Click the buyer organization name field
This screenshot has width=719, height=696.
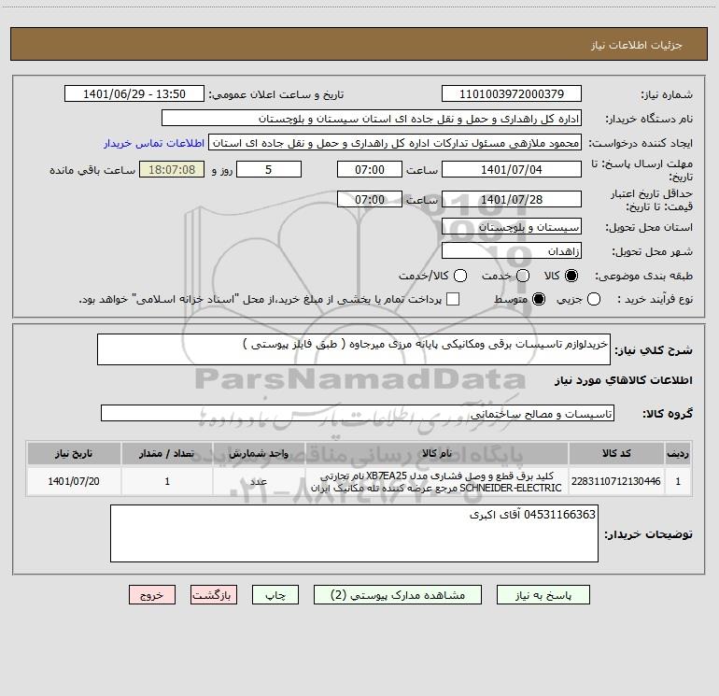pyautogui.click(x=372, y=119)
